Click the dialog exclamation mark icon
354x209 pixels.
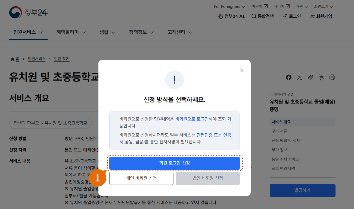[175, 80]
